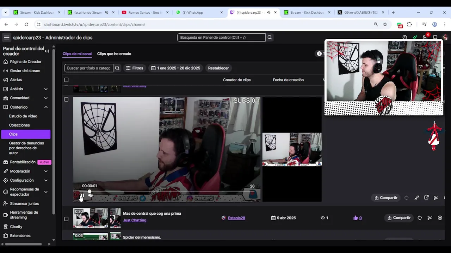
Task: Collapse the Contenido sidebar section
Action: click(46, 107)
